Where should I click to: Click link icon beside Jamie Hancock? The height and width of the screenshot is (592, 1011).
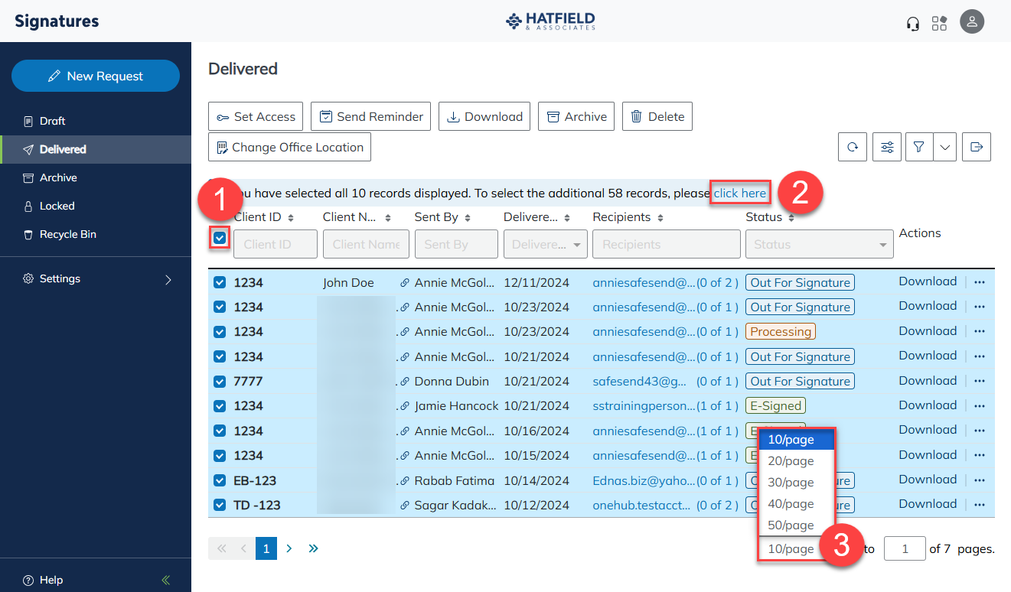(x=405, y=406)
